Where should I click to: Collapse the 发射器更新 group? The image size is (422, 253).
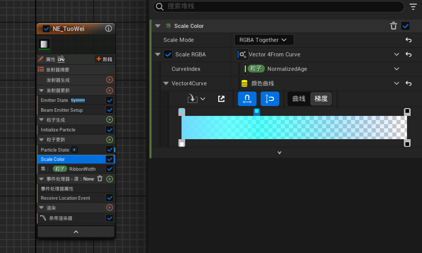click(x=41, y=91)
